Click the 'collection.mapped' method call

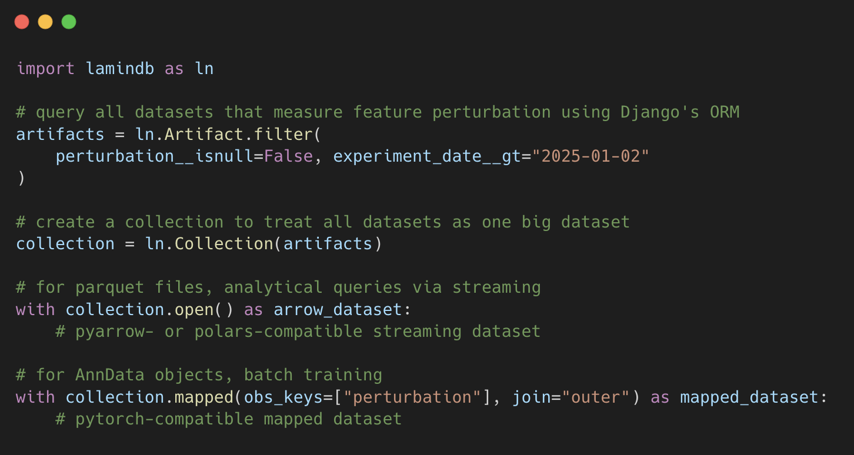pos(150,397)
